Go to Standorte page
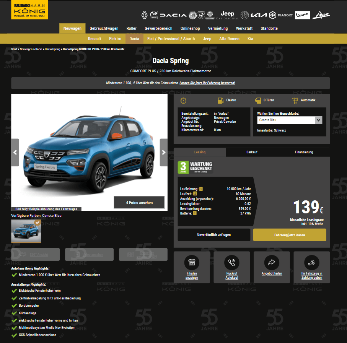Viewport: 347px width, 343px height. pos(269,28)
